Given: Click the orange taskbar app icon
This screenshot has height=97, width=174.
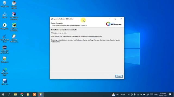Looking at the screenshot, I should pyautogui.click(x=34, y=95).
